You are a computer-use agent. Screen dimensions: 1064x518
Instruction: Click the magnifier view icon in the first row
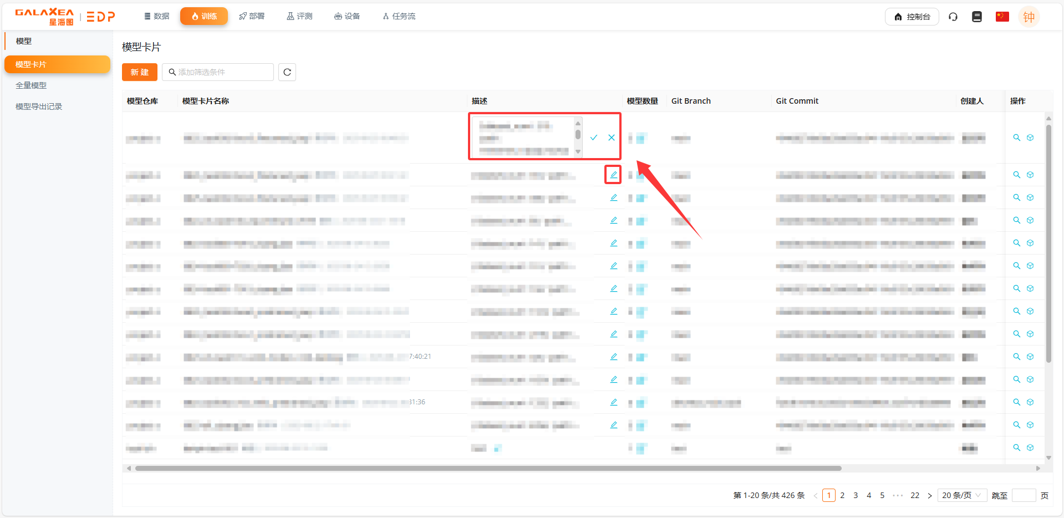1017,138
